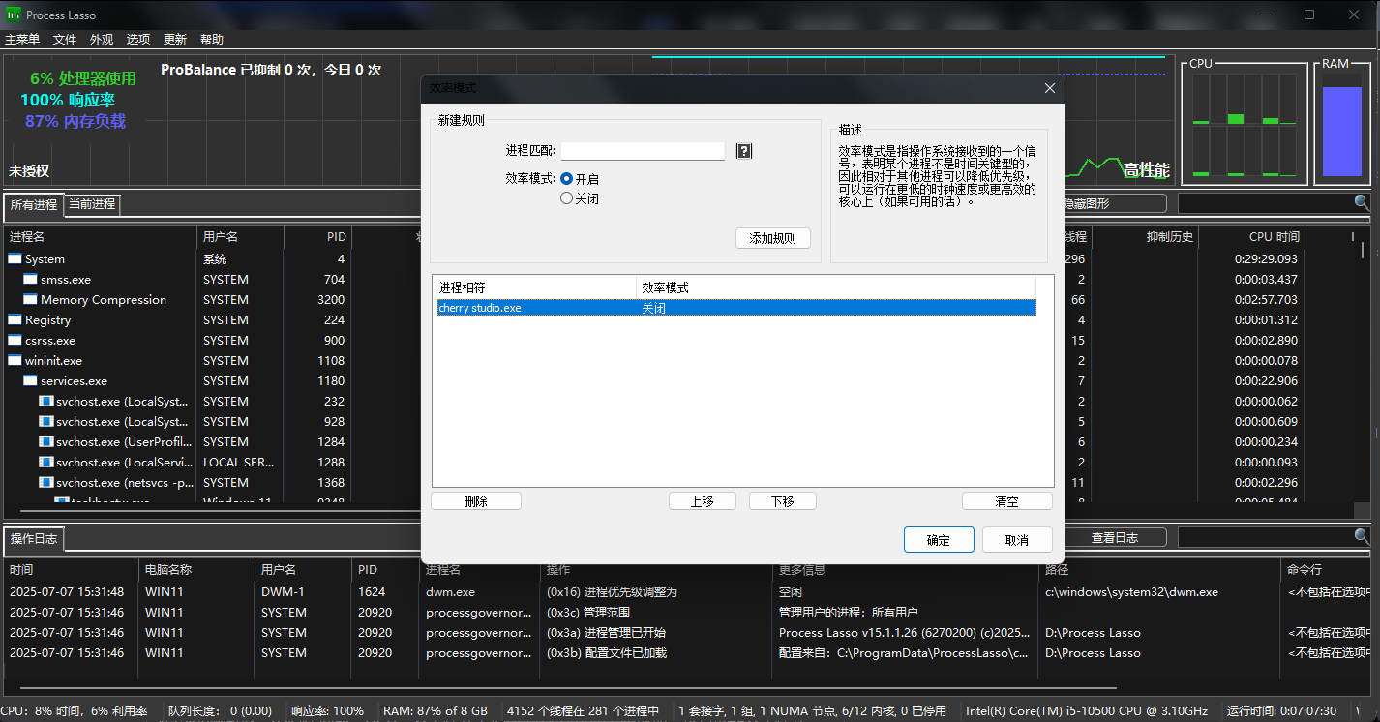Click the process list search input field

point(1266,203)
